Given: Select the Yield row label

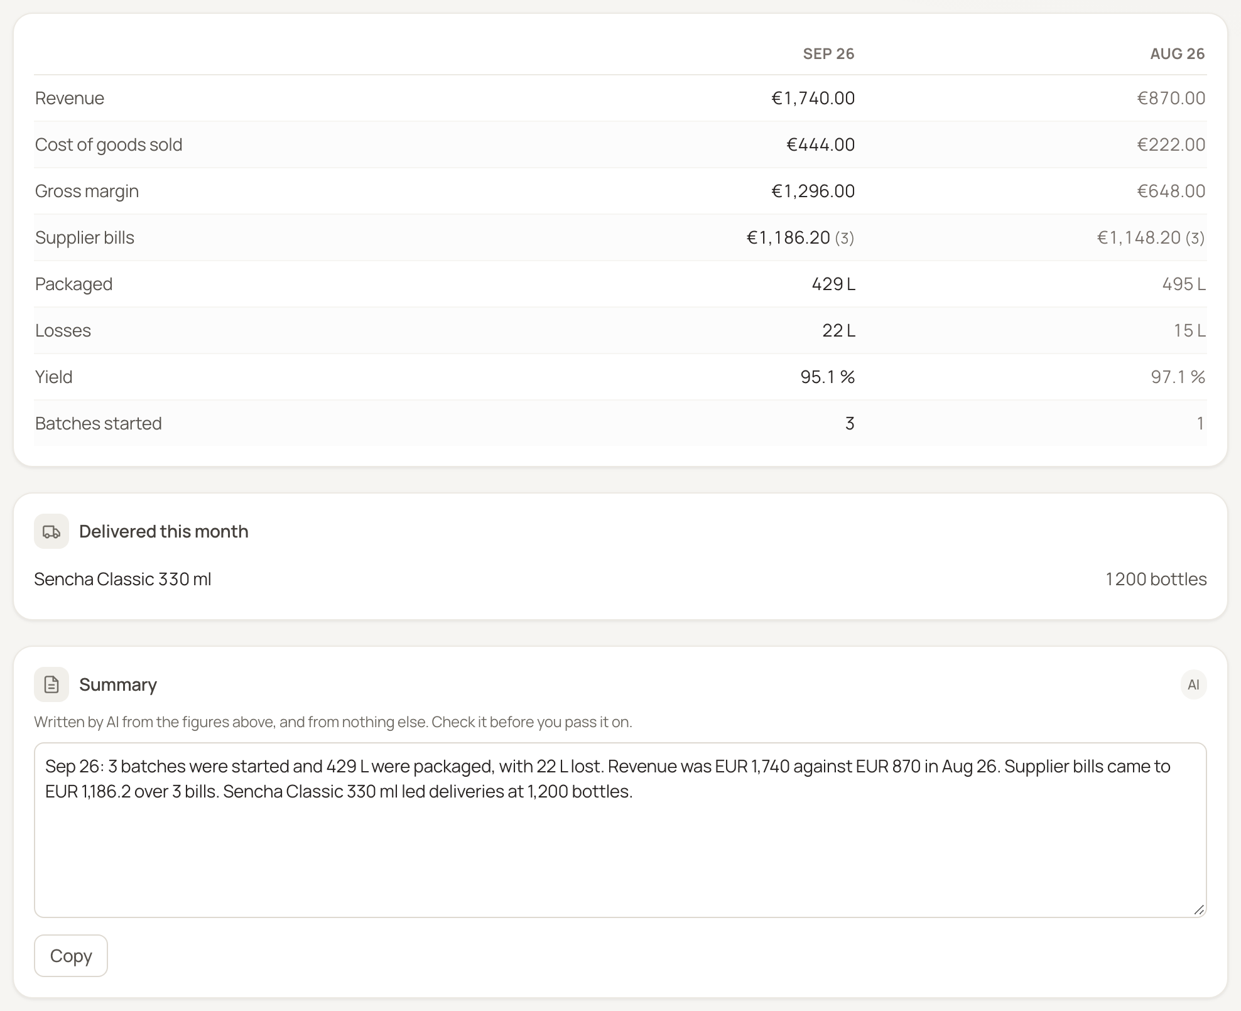Looking at the screenshot, I should 54,377.
